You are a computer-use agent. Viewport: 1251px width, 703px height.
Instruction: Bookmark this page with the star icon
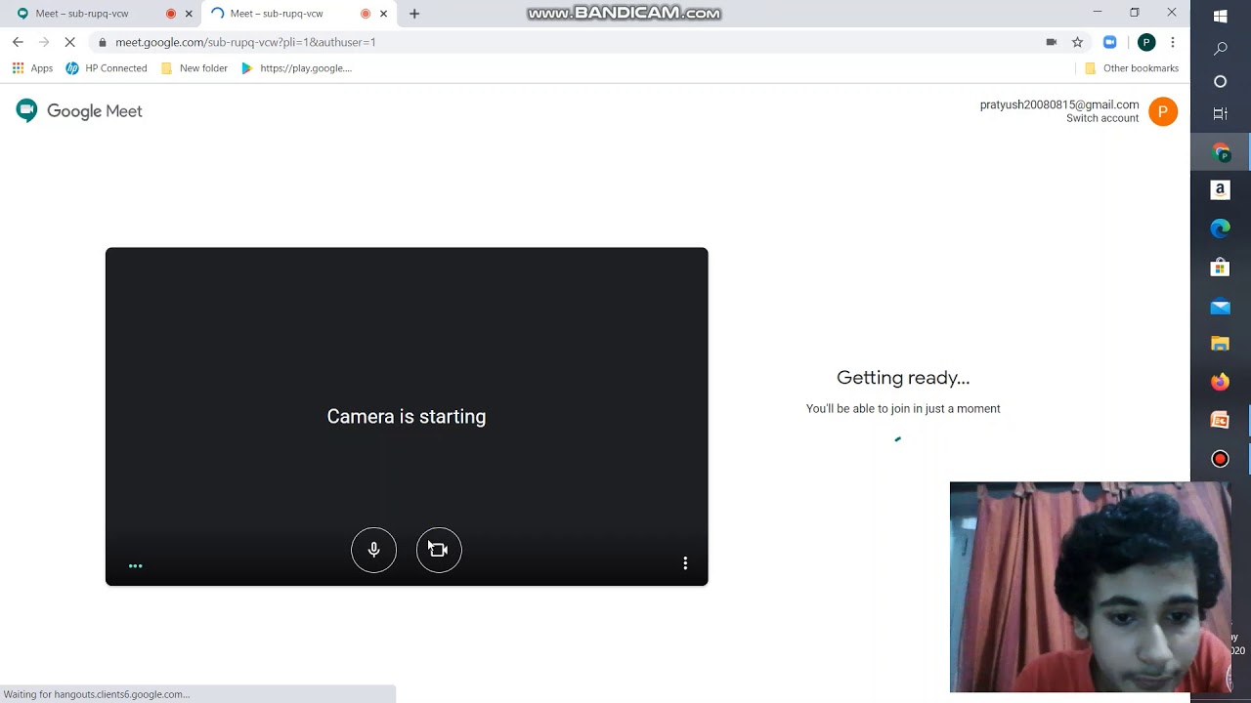point(1077,42)
